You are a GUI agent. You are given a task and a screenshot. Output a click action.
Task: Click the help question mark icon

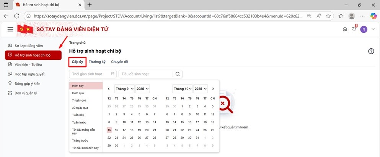(371, 51)
